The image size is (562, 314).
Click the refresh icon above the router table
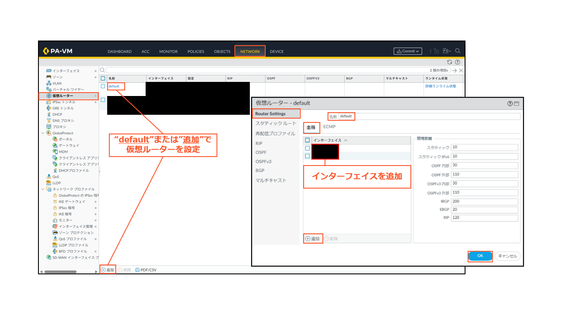click(450, 61)
